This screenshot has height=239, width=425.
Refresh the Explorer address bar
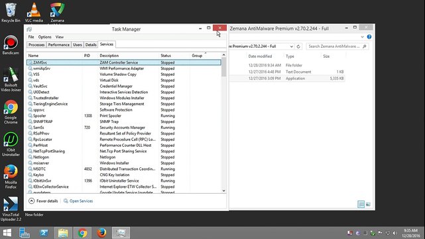(298, 46)
